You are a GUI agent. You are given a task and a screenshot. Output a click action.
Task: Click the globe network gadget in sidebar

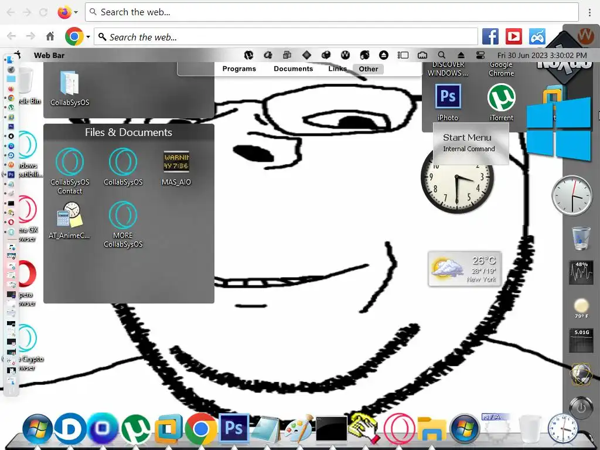(581, 374)
